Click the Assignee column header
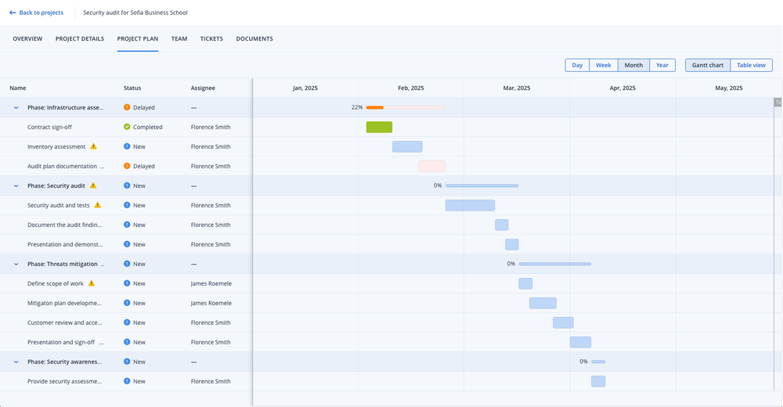The height and width of the screenshot is (407, 783). pyautogui.click(x=203, y=88)
